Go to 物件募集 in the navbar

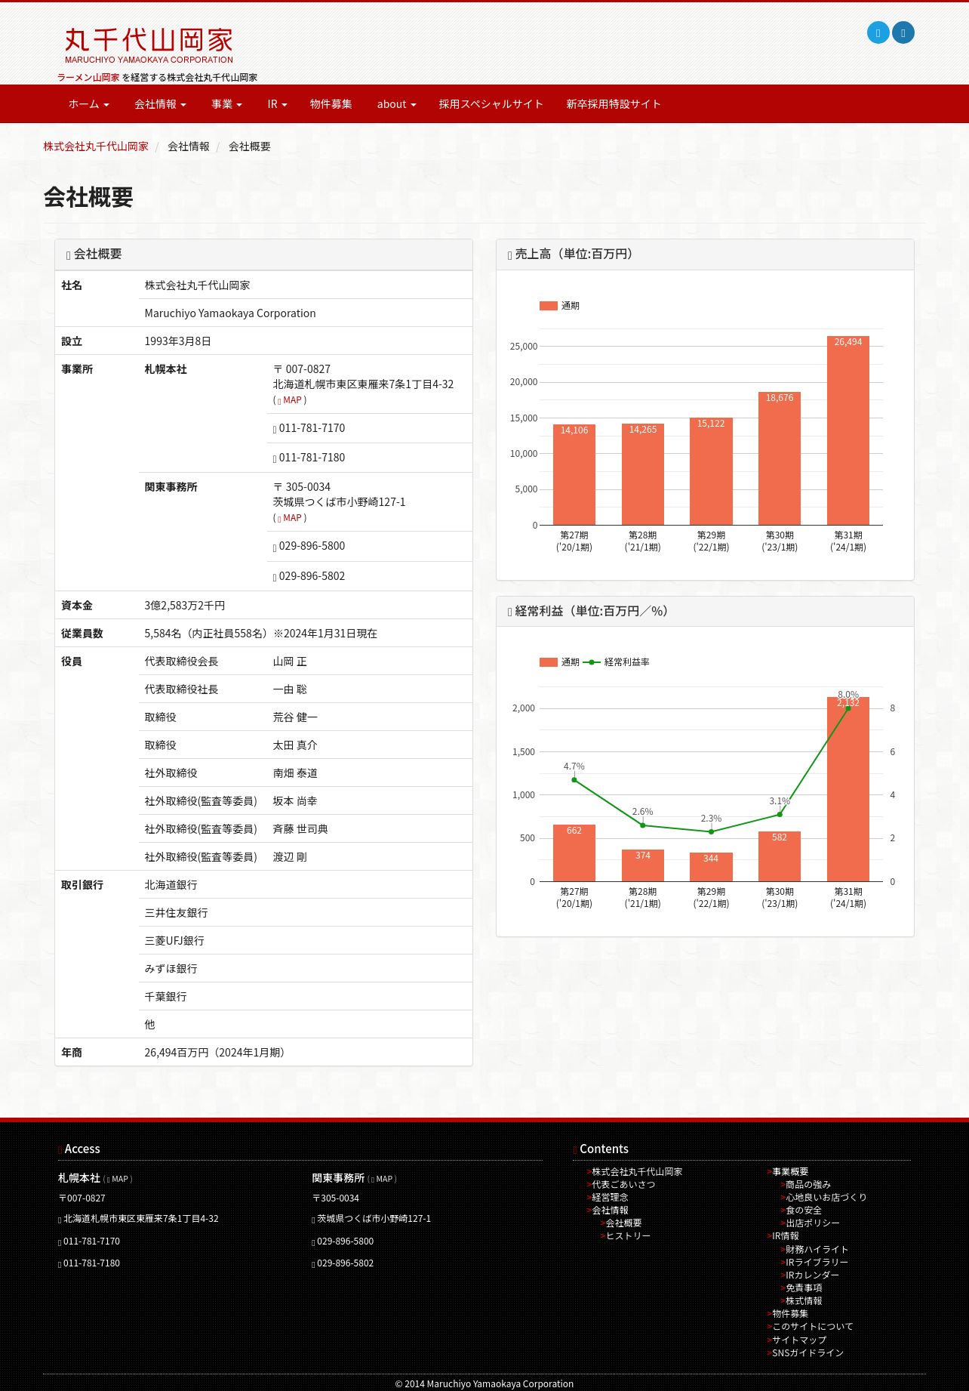[331, 104]
